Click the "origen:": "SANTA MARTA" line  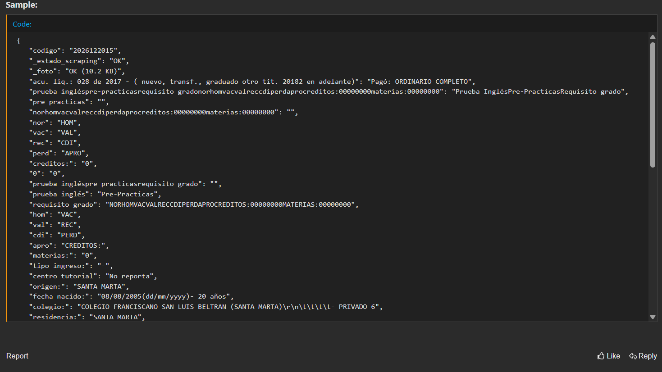(x=79, y=286)
